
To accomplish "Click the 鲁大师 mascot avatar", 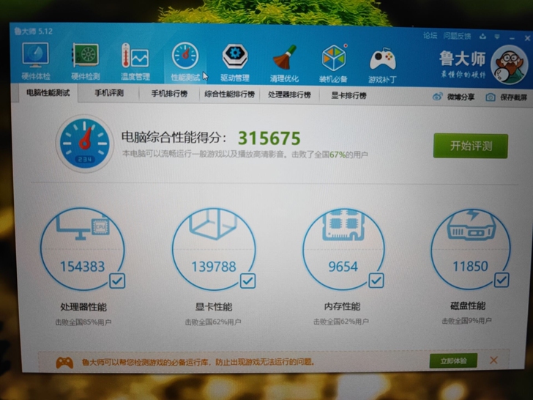I will [509, 65].
